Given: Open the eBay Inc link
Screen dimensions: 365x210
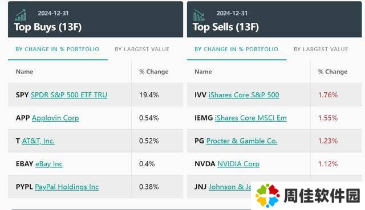Looking at the screenshot, I should tap(49, 164).
